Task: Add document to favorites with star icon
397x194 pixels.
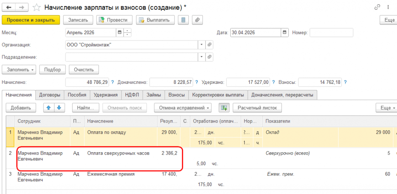Action: pyautogui.click(x=37, y=8)
